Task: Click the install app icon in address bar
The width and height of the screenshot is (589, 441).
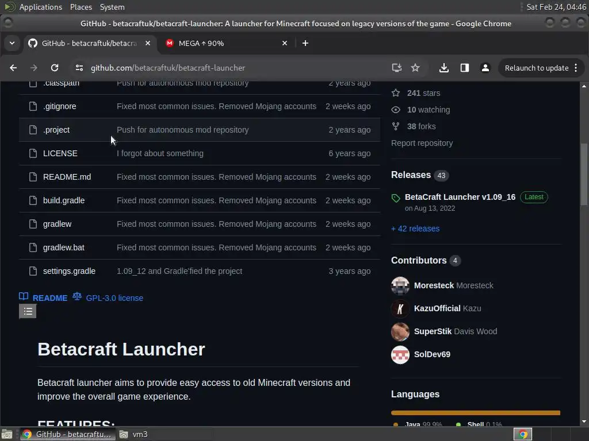Action: tap(397, 68)
